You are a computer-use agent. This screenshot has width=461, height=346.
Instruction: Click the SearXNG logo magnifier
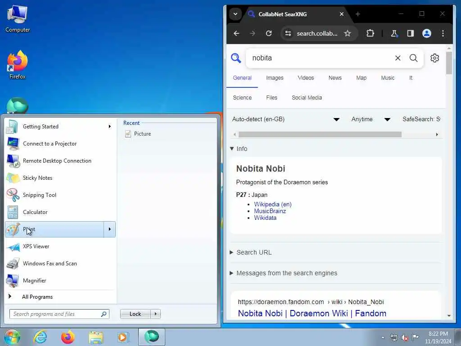click(236, 58)
